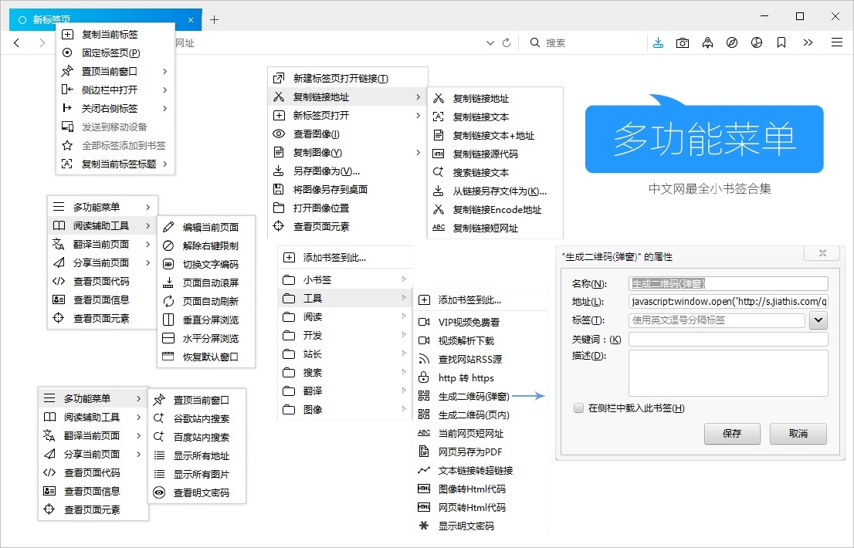Click the search magnifier icon

(534, 43)
